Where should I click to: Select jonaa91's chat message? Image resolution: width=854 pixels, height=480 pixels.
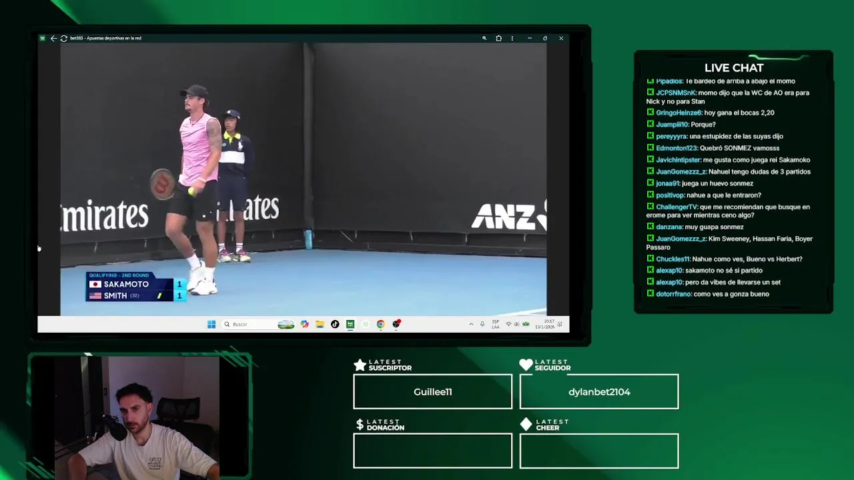[700, 183]
